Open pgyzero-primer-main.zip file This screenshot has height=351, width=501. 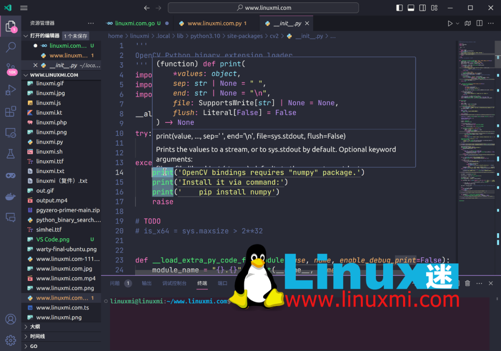click(61, 210)
